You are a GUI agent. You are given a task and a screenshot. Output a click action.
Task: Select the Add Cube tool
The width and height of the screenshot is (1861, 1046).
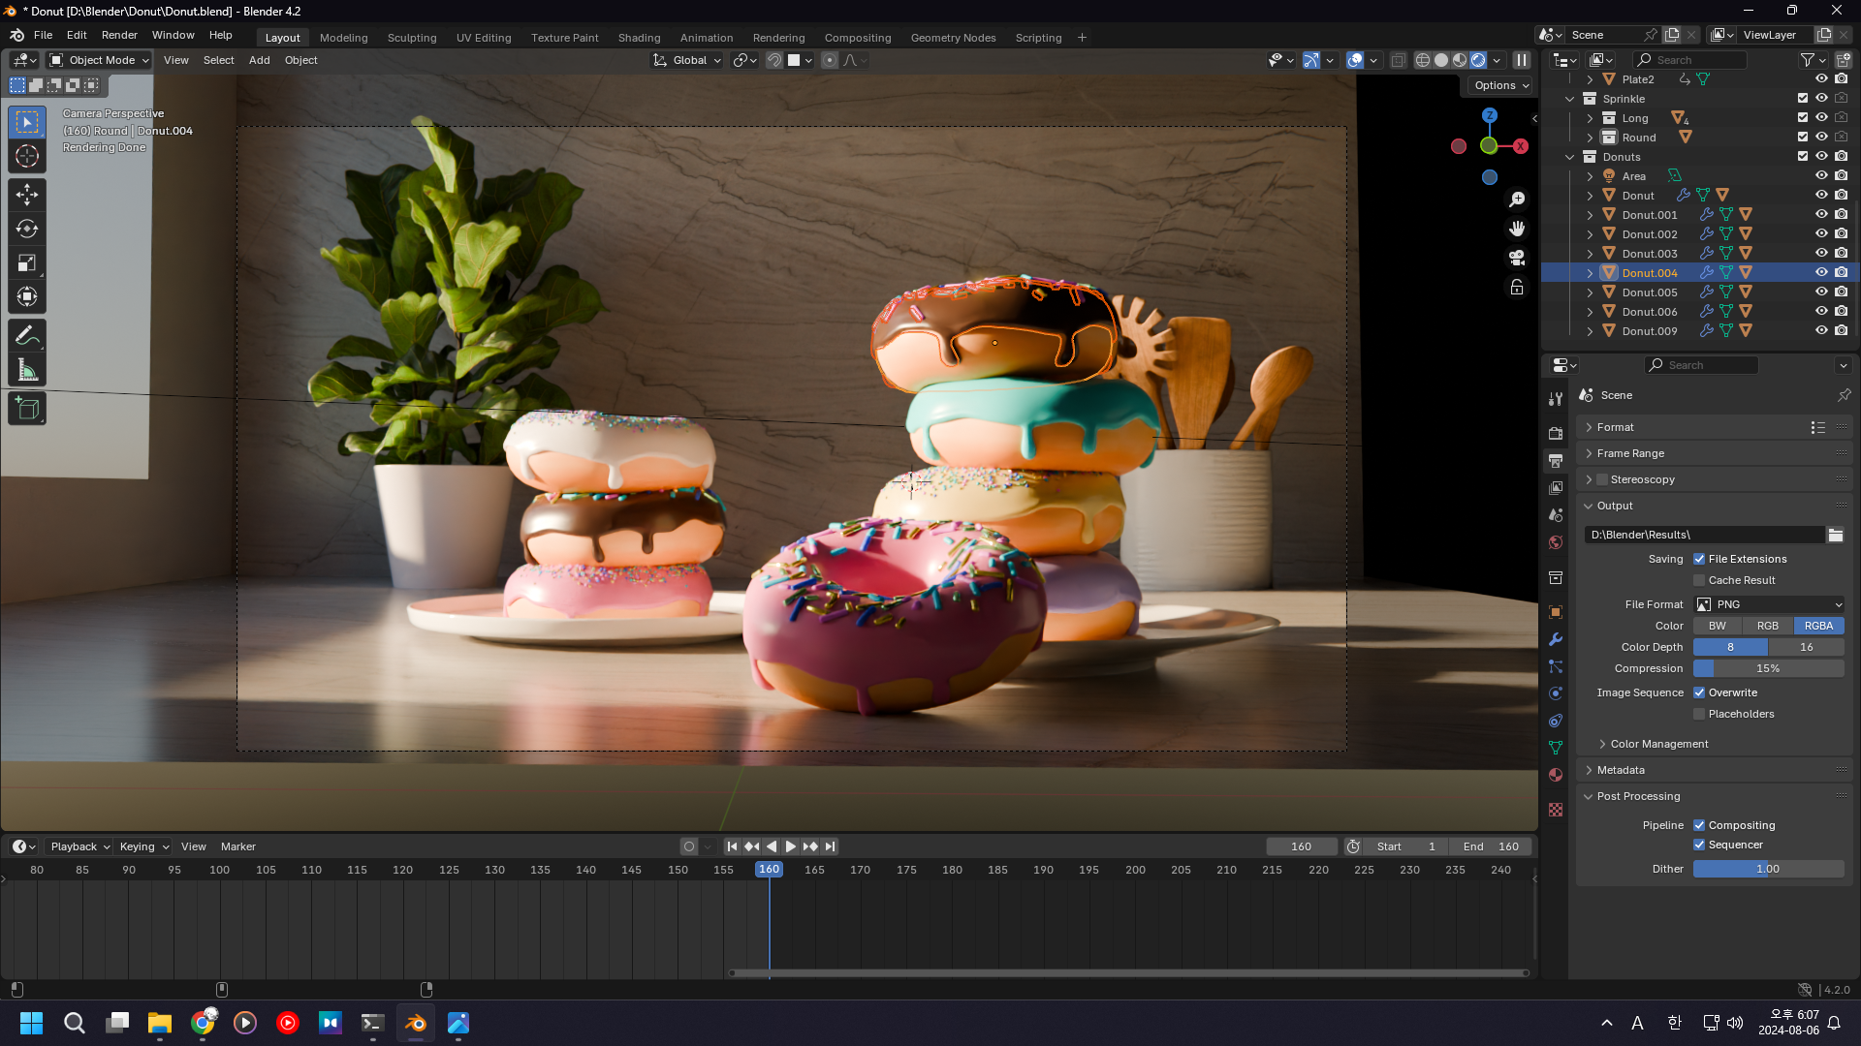point(27,409)
